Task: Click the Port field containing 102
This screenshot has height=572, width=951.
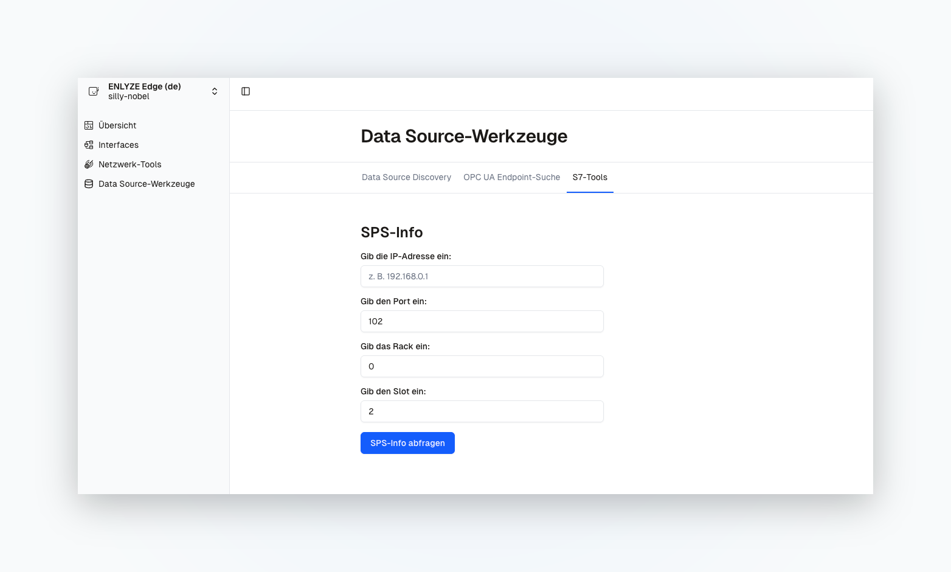Action: coord(482,321)
